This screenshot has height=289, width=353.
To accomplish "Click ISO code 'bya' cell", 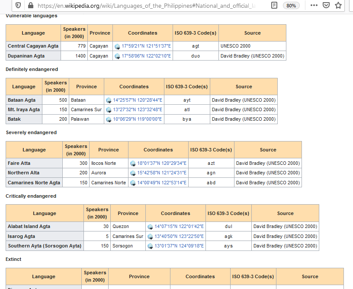I will point(187,119).
